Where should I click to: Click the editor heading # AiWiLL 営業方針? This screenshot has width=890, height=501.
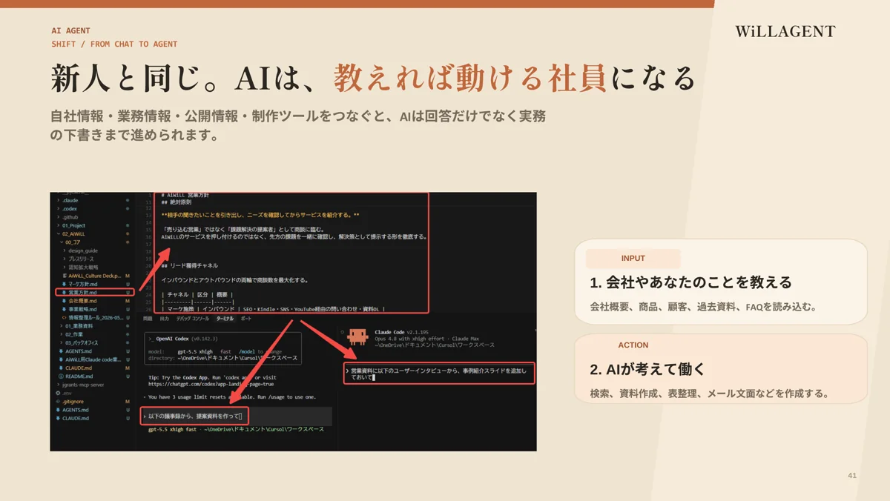pos(185,196)
